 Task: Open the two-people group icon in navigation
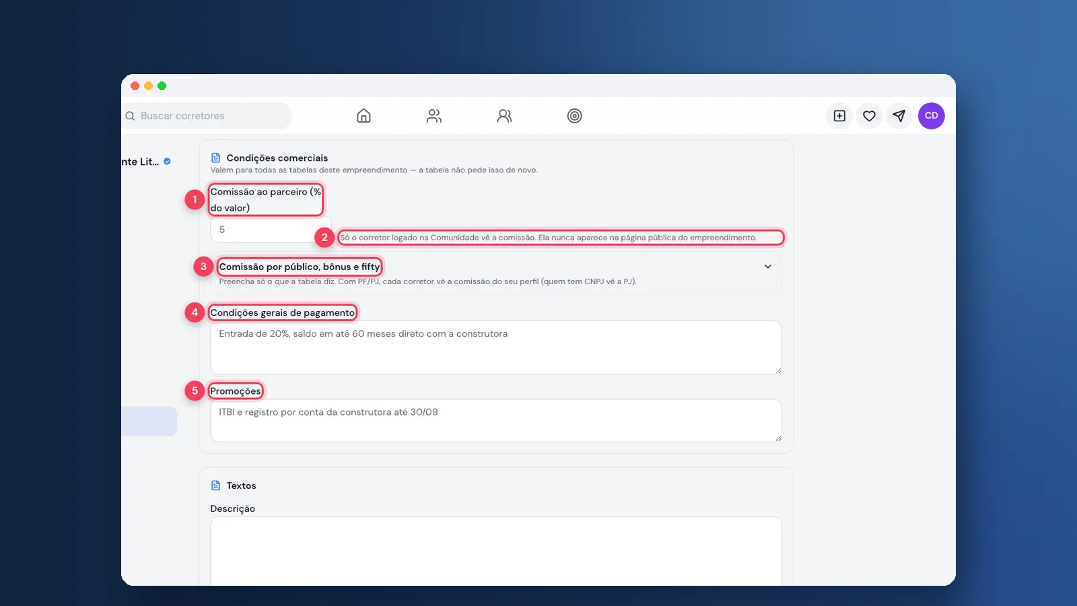(x=434, y=116)
